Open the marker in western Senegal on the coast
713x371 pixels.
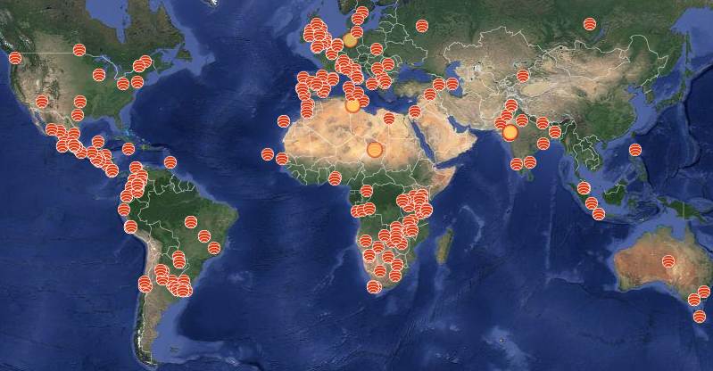(282, 159)
